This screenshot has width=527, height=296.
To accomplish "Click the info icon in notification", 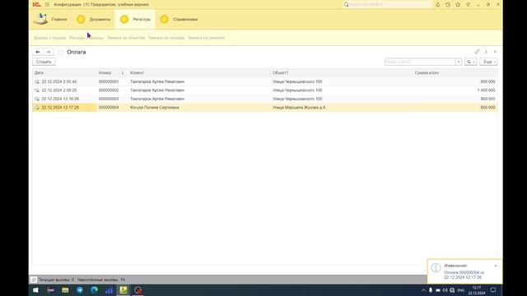I will tap(436, 267).
